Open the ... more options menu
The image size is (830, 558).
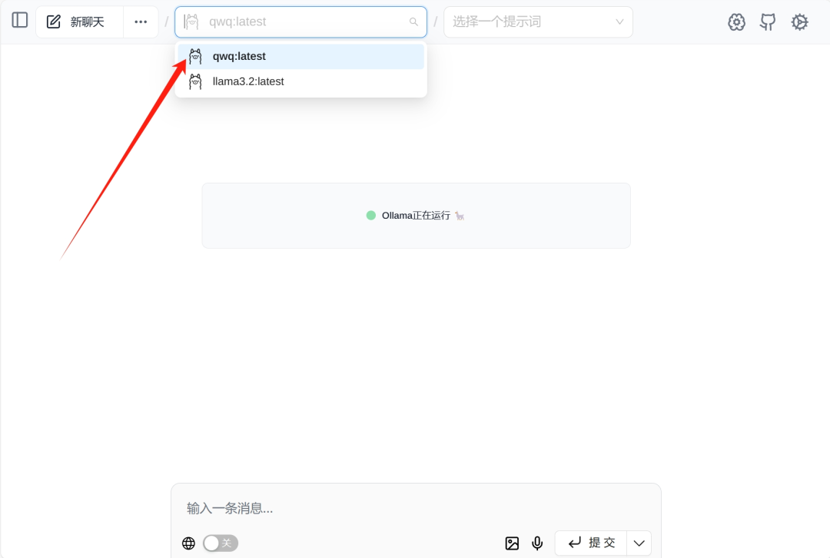coord(141,20)
